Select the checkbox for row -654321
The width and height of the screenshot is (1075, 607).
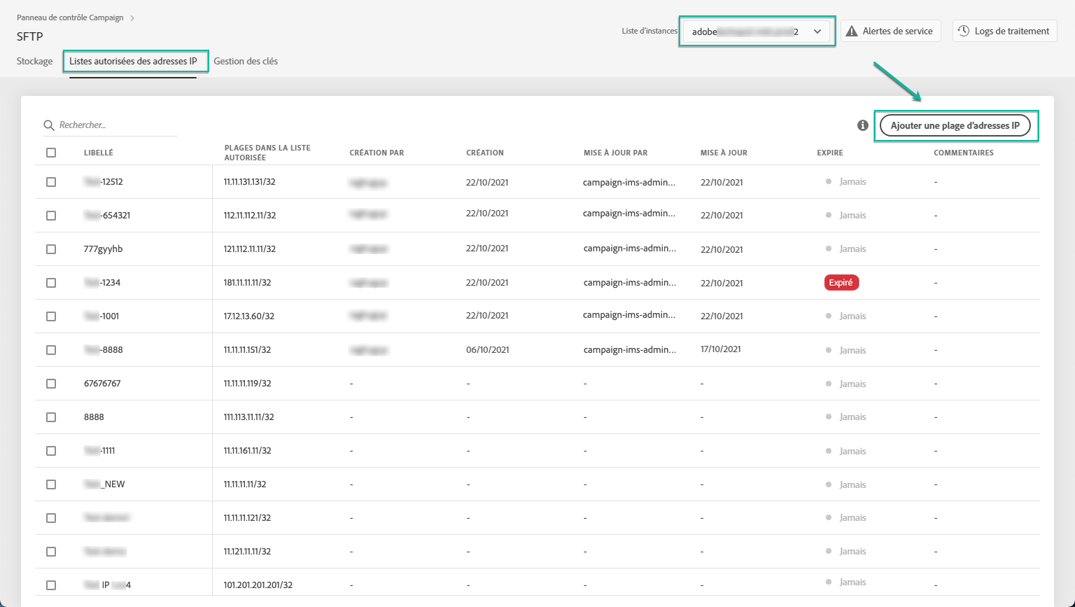tap(51, 216)
